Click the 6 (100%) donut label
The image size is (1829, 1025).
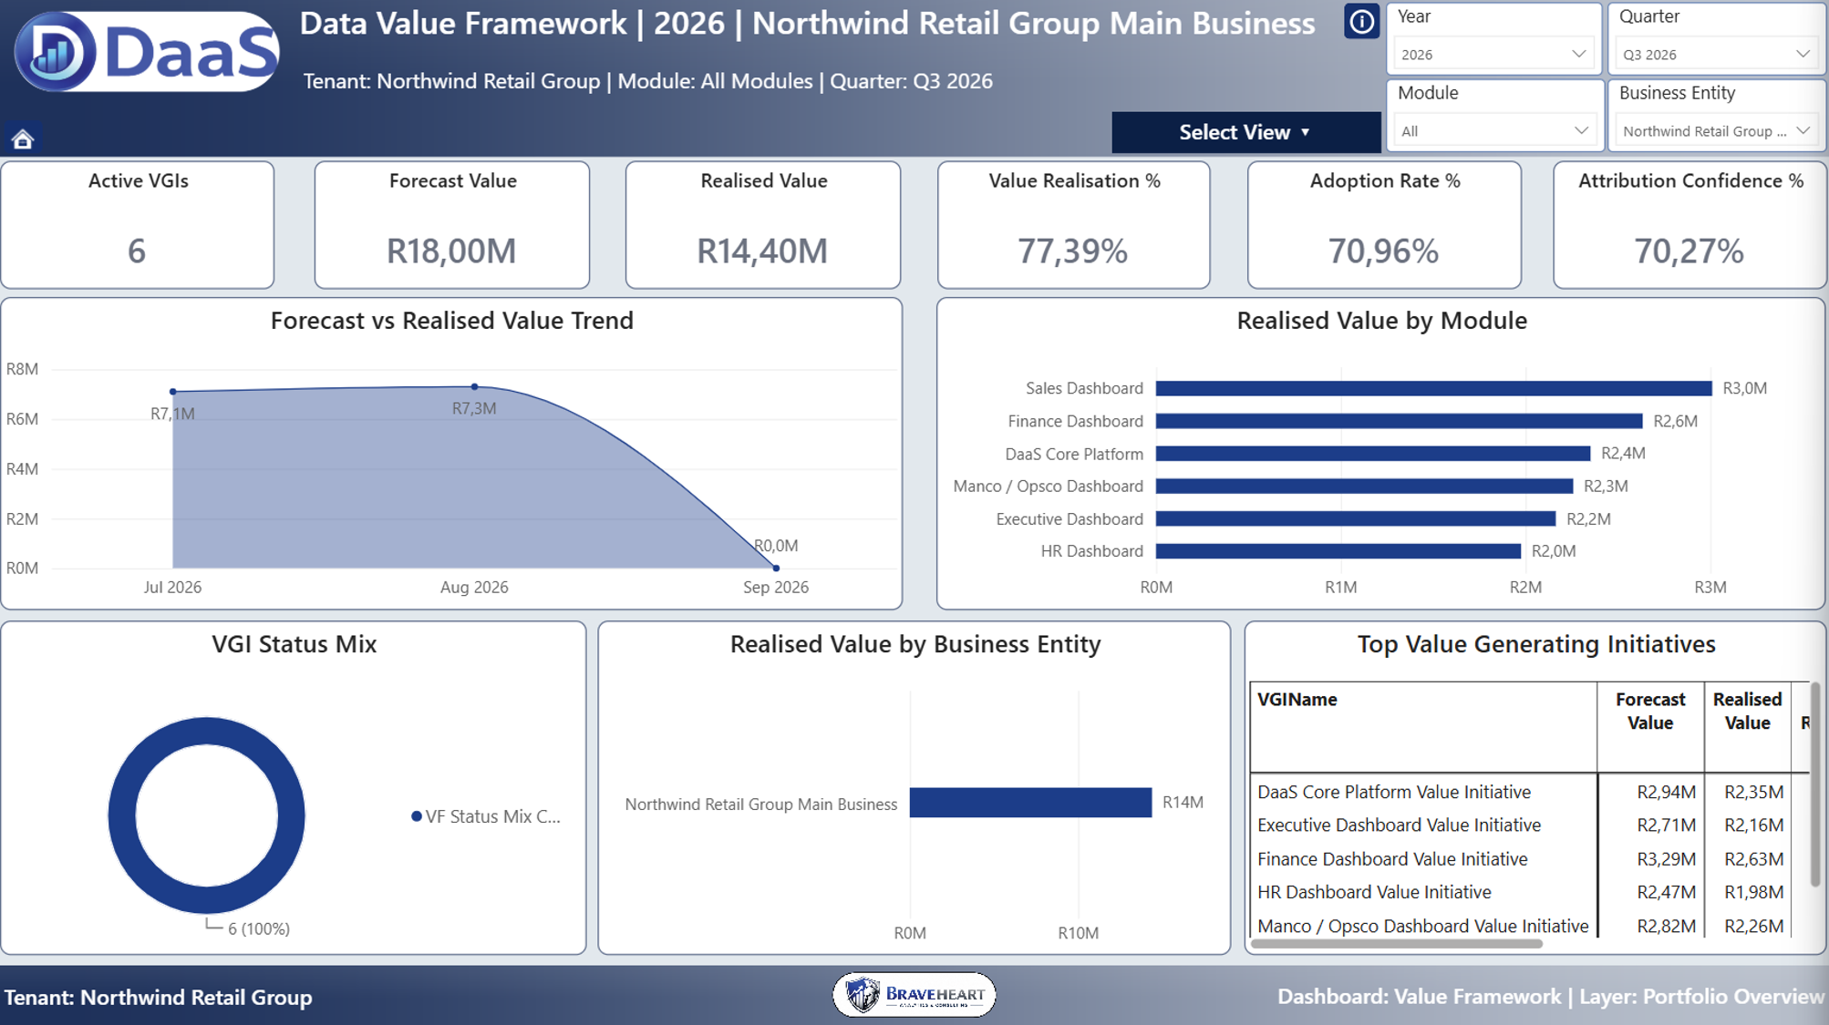pyautogui.click(x=258, y=928)
